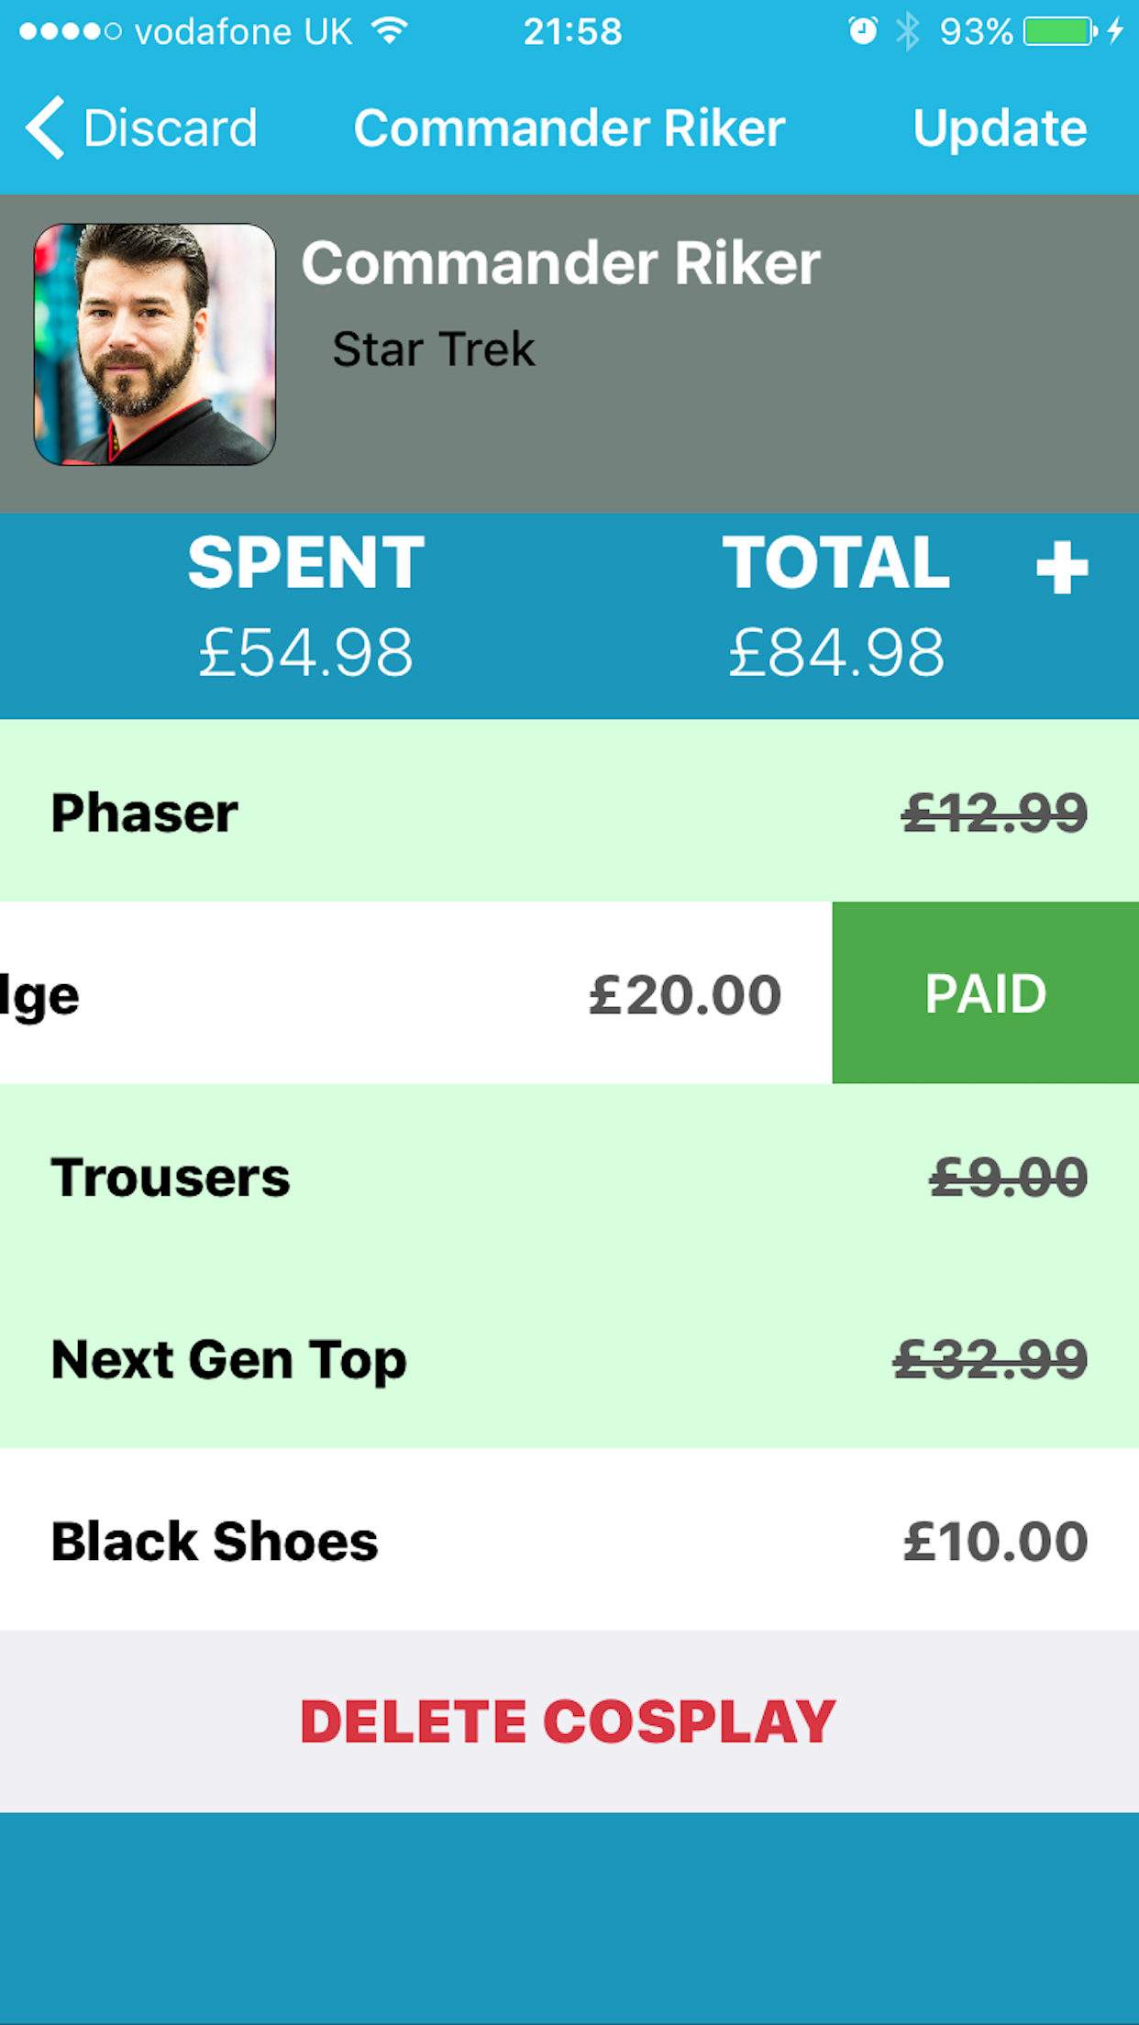The height and width of the screenshot is (2025, 1139).
Task: Tap the Bluetooth status icon
Action: (x=907, y=31)
